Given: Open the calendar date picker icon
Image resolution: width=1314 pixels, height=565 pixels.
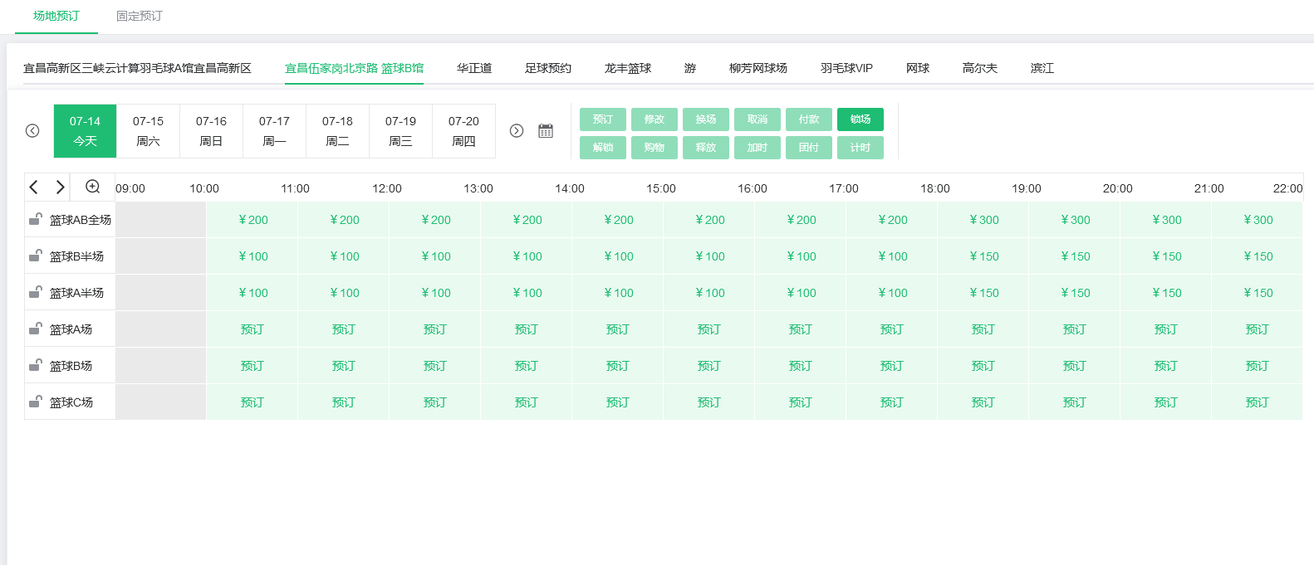Looking at the screenshot, I should pyautogui.click(x=546, y=131).
